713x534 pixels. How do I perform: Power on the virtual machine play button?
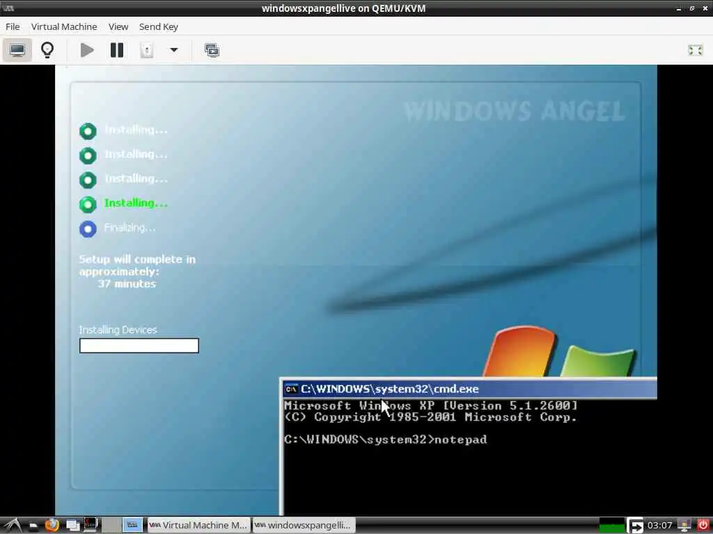click(x=87, y=50)
